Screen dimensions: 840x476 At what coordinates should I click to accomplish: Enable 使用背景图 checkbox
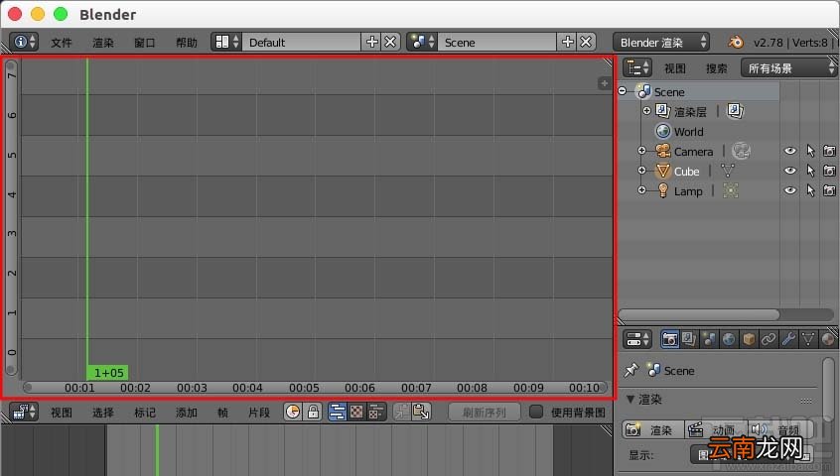click(536, 412)
